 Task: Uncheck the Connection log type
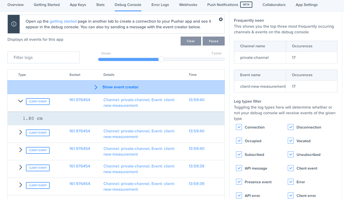pos(239,127)
